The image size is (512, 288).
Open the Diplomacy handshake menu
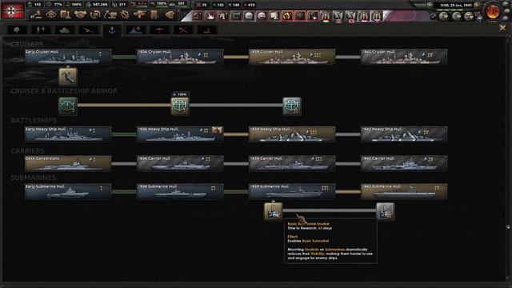(80, 14)
